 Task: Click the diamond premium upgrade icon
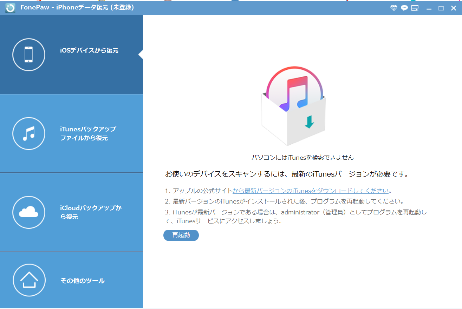(394, 8)
